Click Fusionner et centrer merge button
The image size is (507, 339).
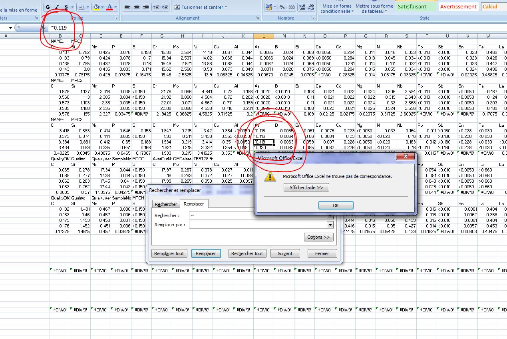(198, 7)
